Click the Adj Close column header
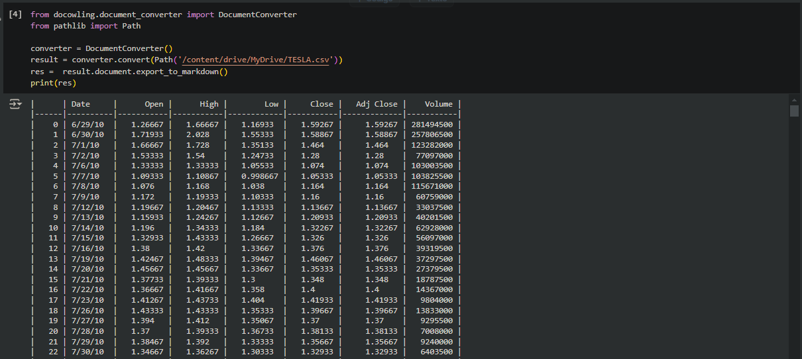Viewport: 802px width, 359px height. (x=376, y=104)
